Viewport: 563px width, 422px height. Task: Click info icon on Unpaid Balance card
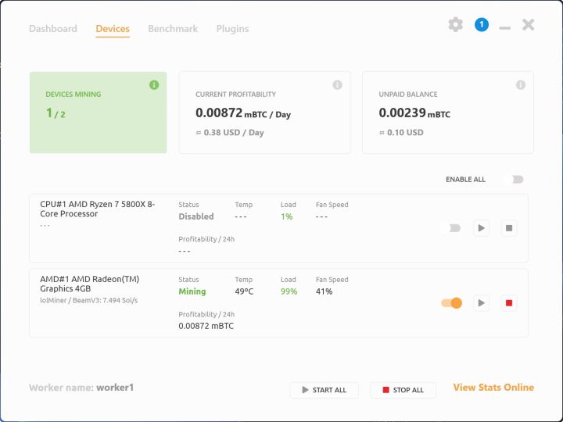point(520,84)
